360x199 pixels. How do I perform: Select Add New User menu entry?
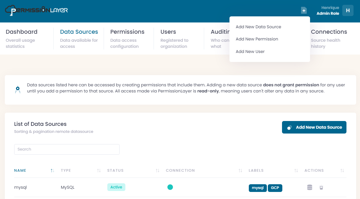click(x=250, y=52)
